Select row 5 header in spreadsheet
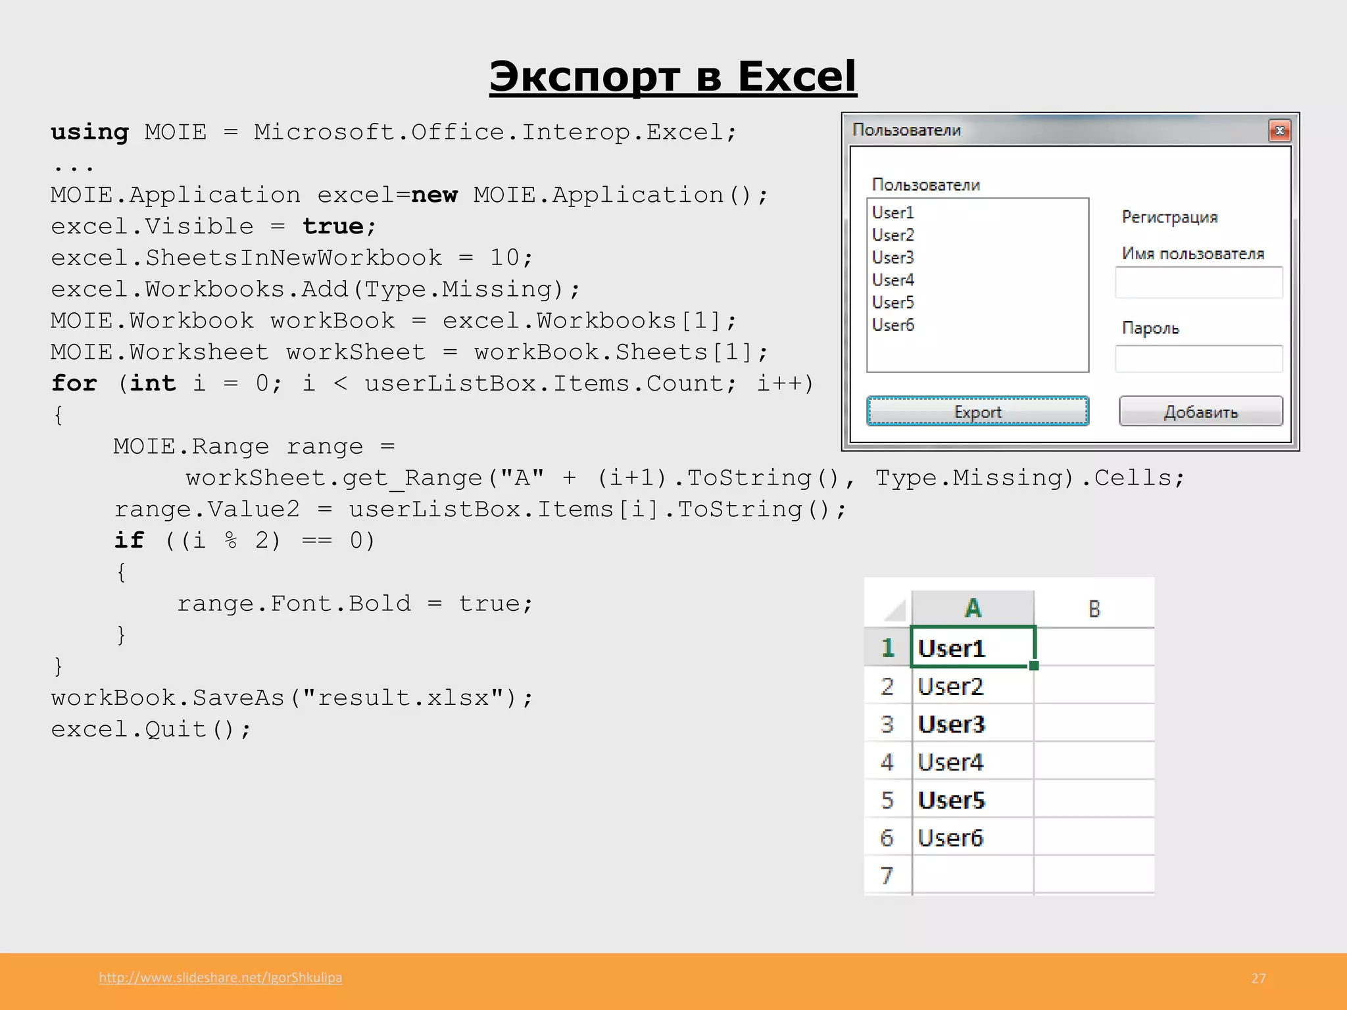Viewport: 1347px width, 1010px height. point(887,800)
